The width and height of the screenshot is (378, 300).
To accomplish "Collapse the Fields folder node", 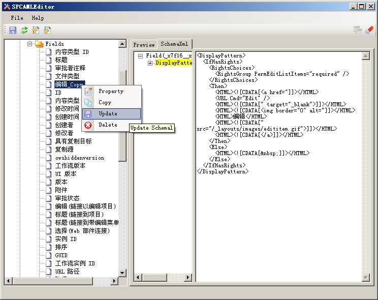I will click(30, 44).
